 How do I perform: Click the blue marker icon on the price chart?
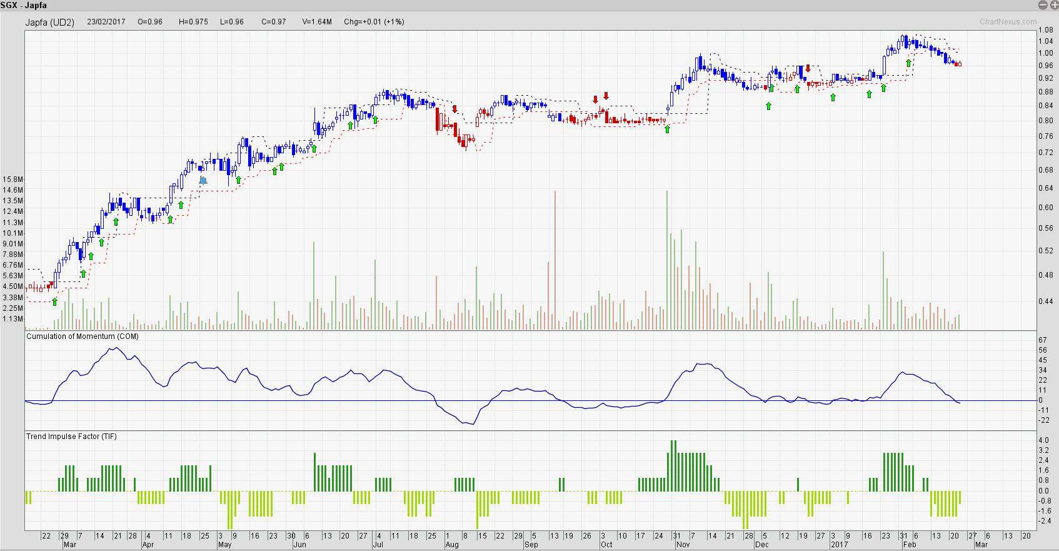click(203, 180)
